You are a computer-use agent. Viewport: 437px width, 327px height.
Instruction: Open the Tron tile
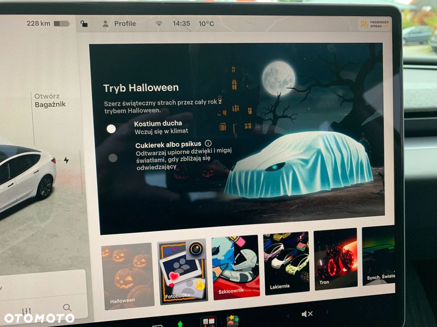click(x=336, y=259)
